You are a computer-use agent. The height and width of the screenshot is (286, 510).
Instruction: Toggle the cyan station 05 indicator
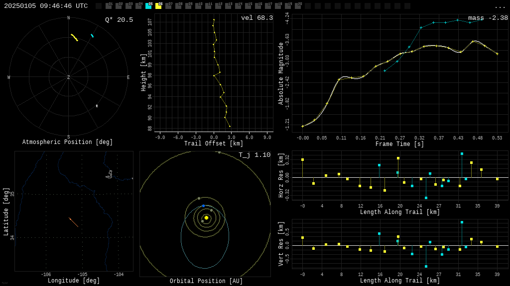click(x=148, y=6)
